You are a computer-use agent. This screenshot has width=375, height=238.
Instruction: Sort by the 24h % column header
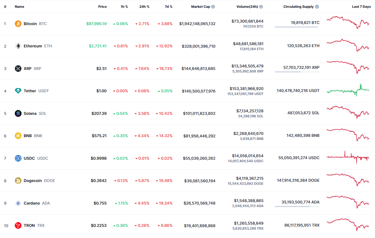click(x=144, y=7)
